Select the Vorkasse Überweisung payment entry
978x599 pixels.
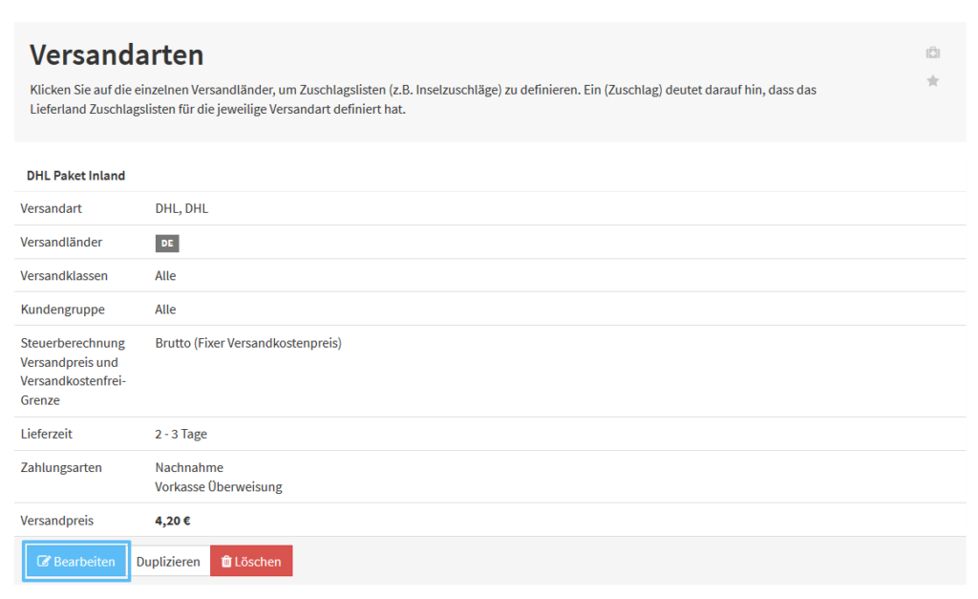click(x=219, y=486)
